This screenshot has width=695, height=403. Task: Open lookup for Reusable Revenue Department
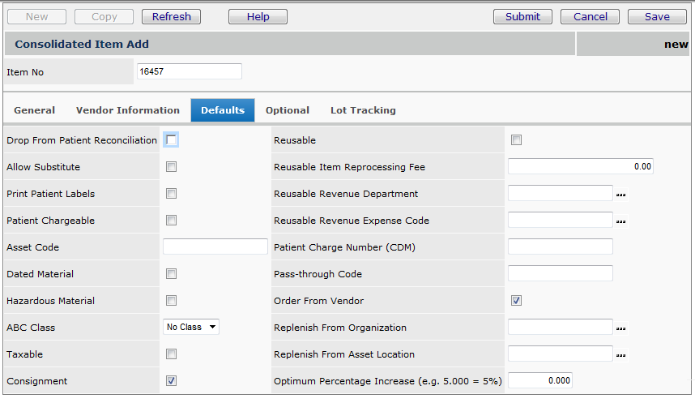(x=621, y=195)
